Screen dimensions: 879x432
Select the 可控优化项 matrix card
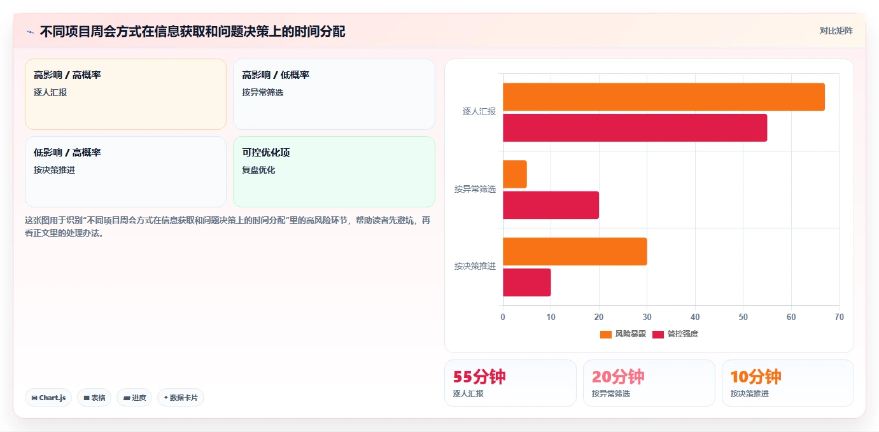[334, 172]
